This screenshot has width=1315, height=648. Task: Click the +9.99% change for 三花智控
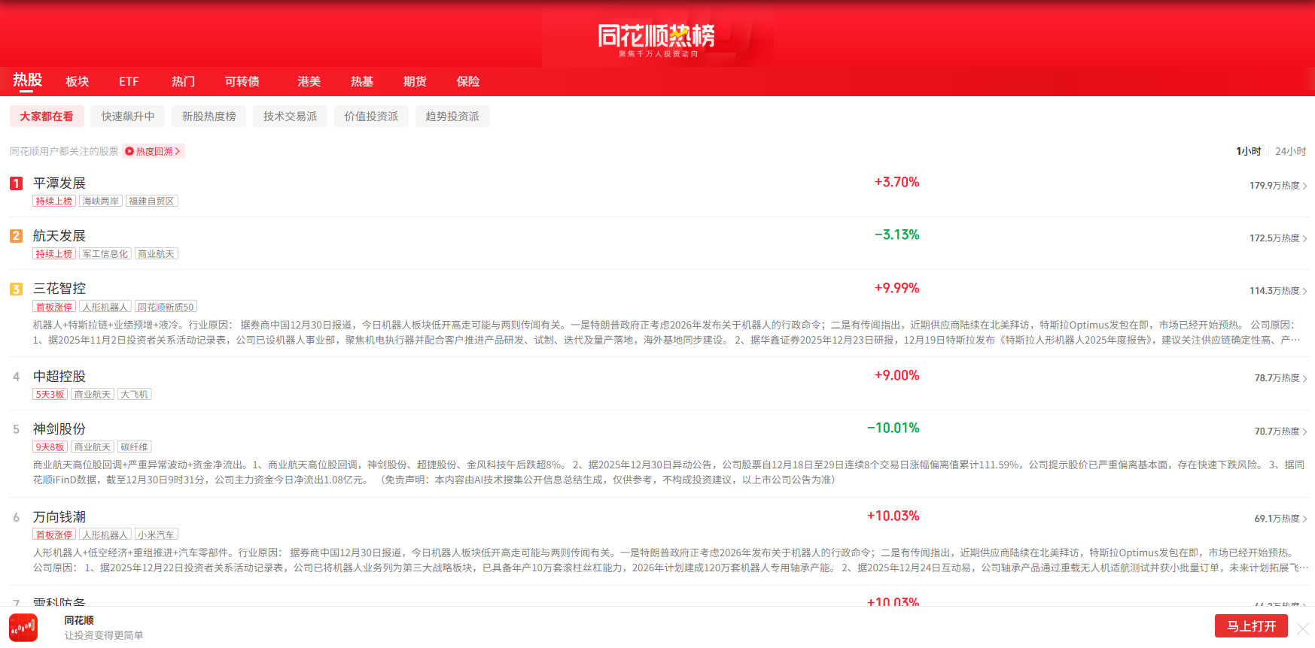896,288
